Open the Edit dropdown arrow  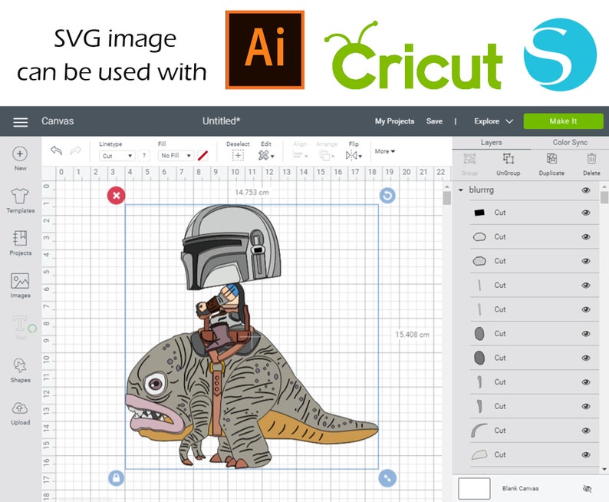tap(272, 156)
